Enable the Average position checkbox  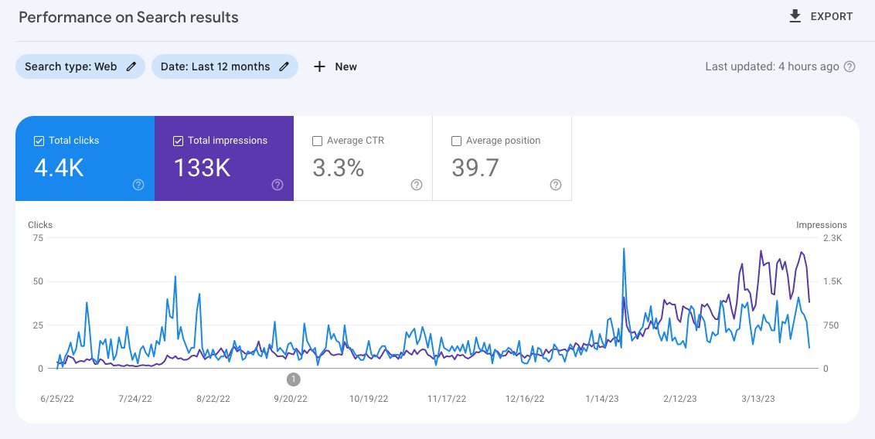click(x=456, y=141)
